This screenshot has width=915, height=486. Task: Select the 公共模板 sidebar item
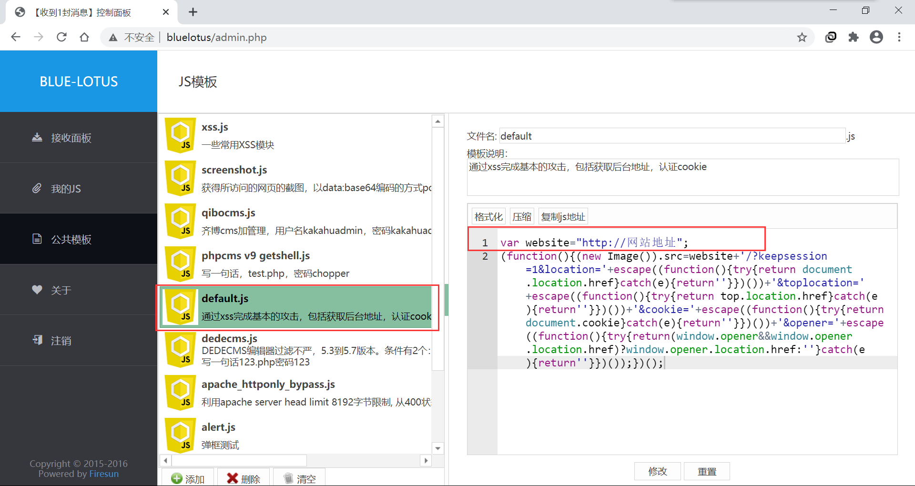[x=79, y=239]
